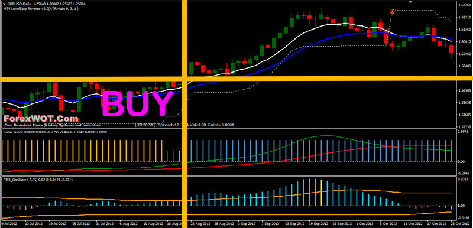Screen dimensions: 473x228
Task: Click the single yellow bar in FPH_Oscillator
Action: pyautogui.click(x=321, y=193)
